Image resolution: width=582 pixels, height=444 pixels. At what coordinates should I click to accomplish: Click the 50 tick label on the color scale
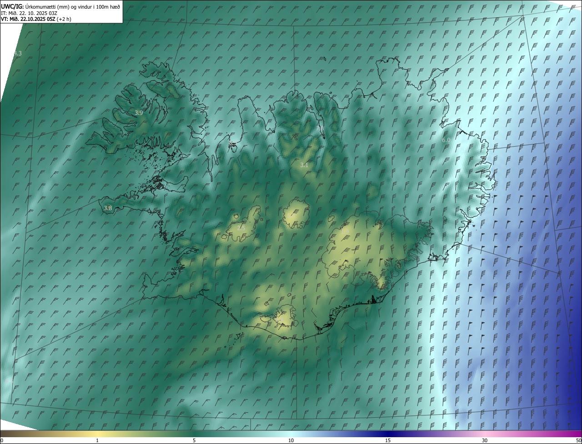tap(578, 440)
